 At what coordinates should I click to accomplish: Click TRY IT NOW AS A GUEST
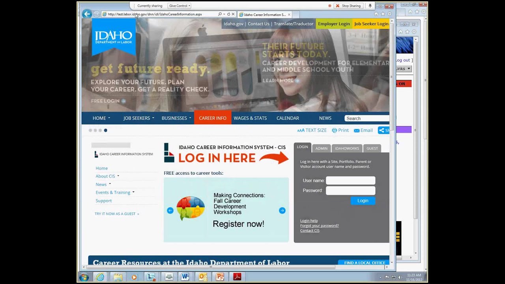coord(117,214)
